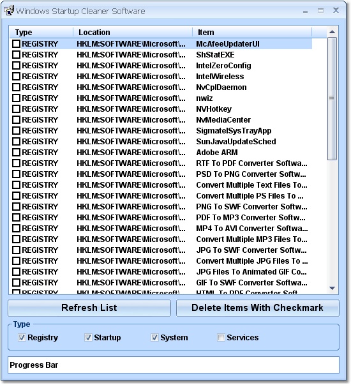The width and height of the screenshot is (351, 385).
Task: Minimize the Windows Startup Cleaner window
Action: [305, 11]
